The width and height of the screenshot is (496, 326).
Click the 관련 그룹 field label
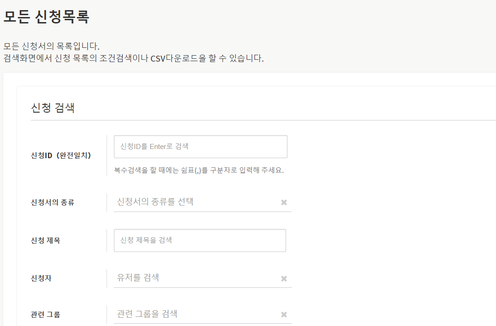[45, 315]
